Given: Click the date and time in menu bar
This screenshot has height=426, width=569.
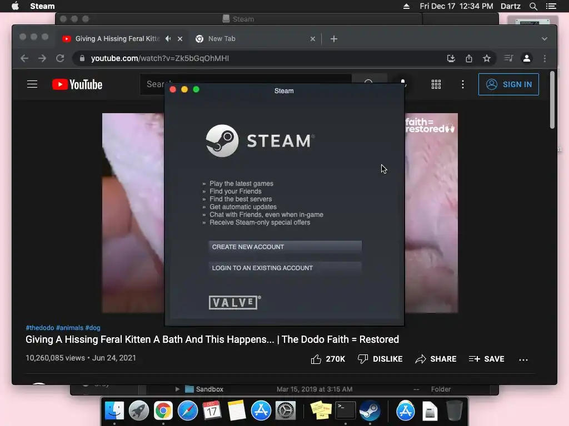Looking at the screenshot, I should [456, 6].
